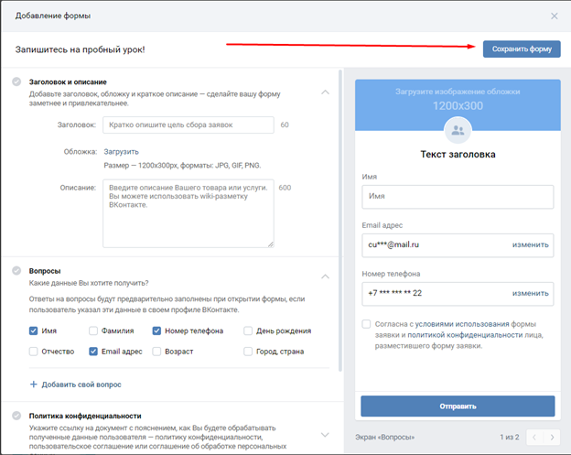Click the +7 *** *** ** 22 phone value
This screenshot has width=571, height=455.
click(x=395, y=293)
